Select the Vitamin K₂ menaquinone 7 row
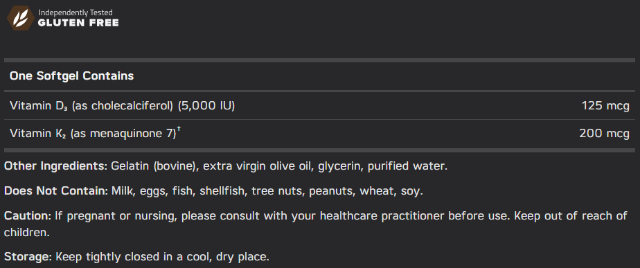This screenshot has height=268, width=640. click(319, 134)
